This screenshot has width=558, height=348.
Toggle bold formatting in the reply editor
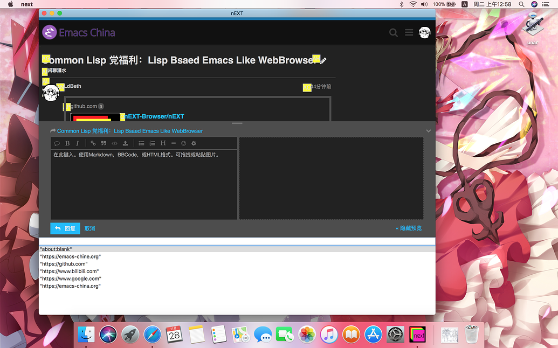coord(67,143)
